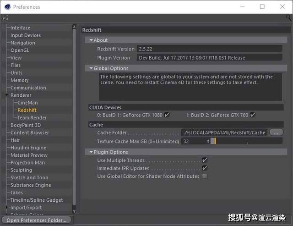Collapse the Global Options section
Viewport: 293px width, 226px height.
pyautogui.click(x=91, y=68)
